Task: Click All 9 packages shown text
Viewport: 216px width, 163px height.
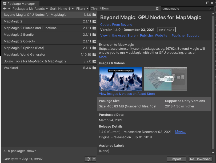Action: 20,151
